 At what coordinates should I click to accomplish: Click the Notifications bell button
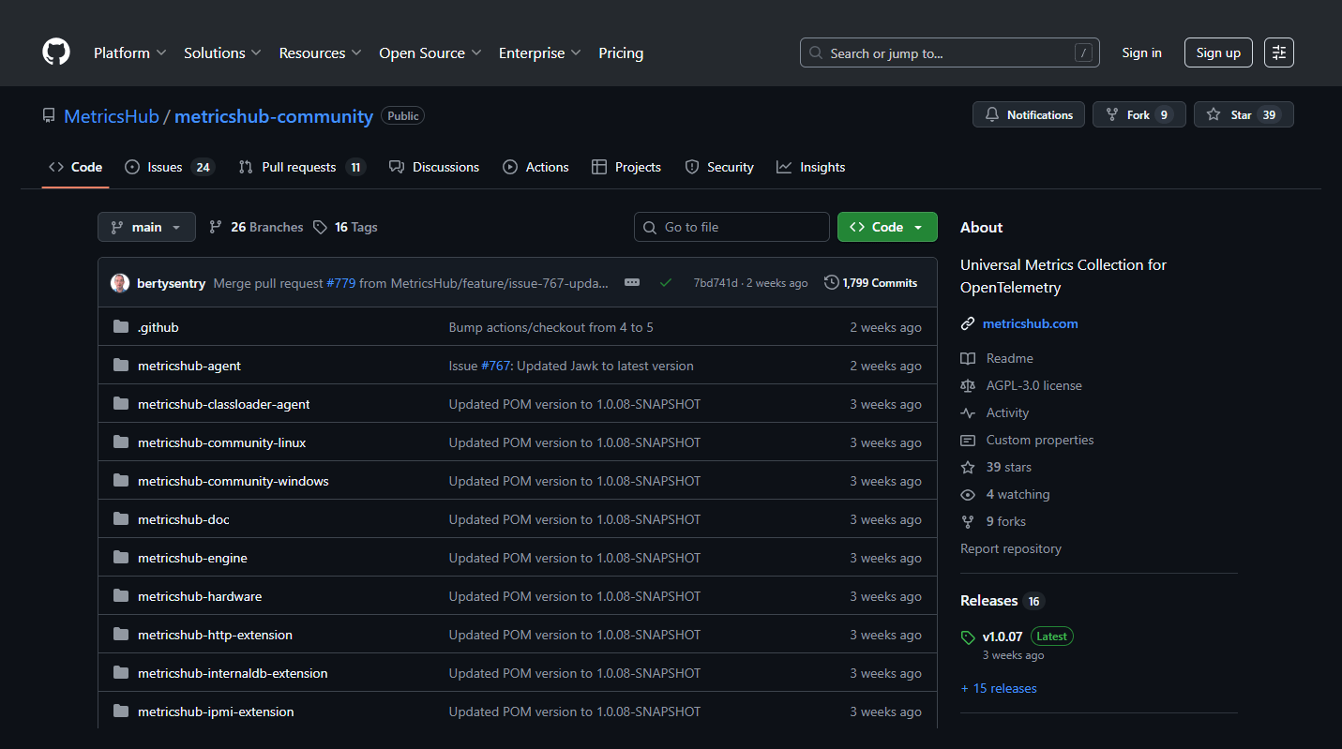tap(1029, 114)
